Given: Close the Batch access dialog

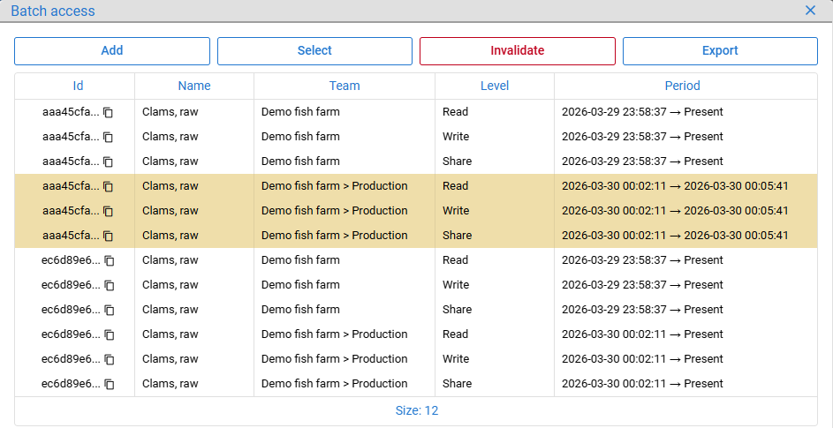Looking at the screenshot, I should 810,10.
